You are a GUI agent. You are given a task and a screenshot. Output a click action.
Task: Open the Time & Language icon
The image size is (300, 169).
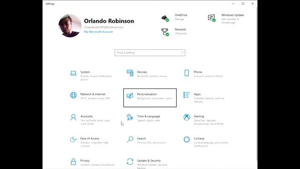click(x=130, y=117)
